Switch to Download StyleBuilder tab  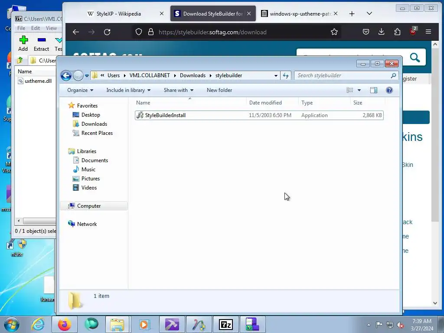pos(212,13)
